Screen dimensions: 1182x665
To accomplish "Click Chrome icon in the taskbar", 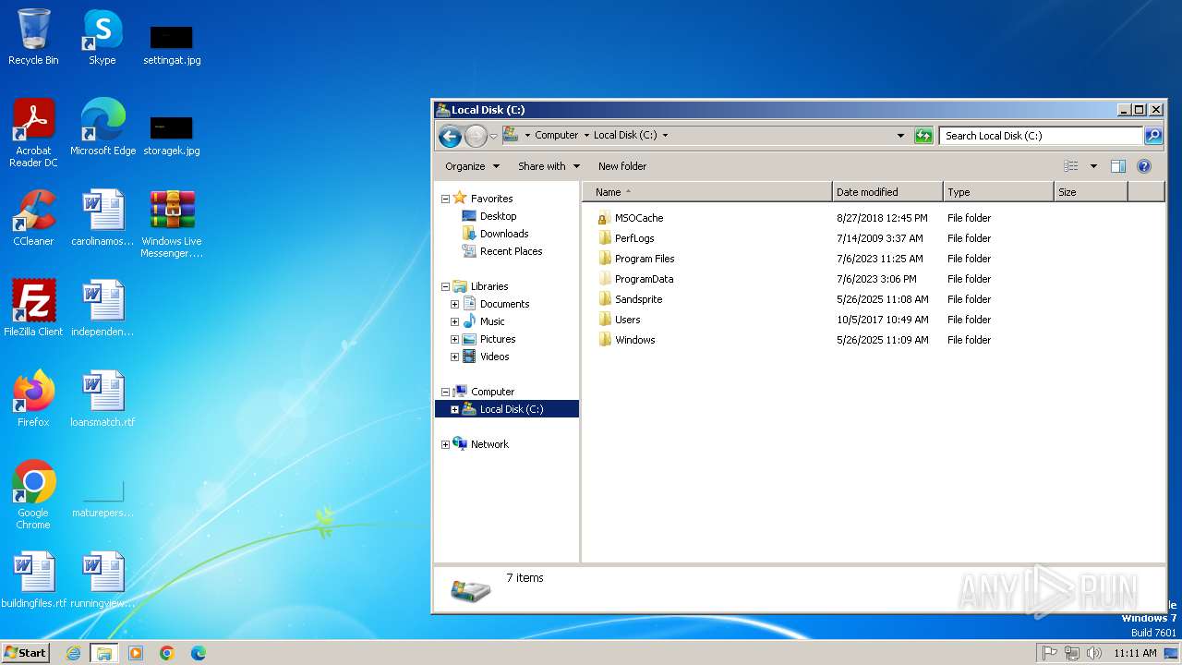I will (167, 653).
